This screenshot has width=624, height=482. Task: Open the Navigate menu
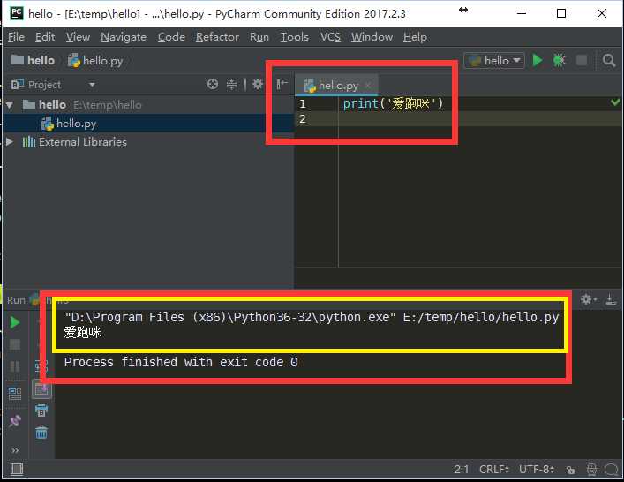[124, 37]
